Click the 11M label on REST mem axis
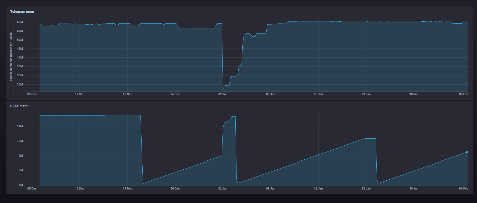 (20, 126)
